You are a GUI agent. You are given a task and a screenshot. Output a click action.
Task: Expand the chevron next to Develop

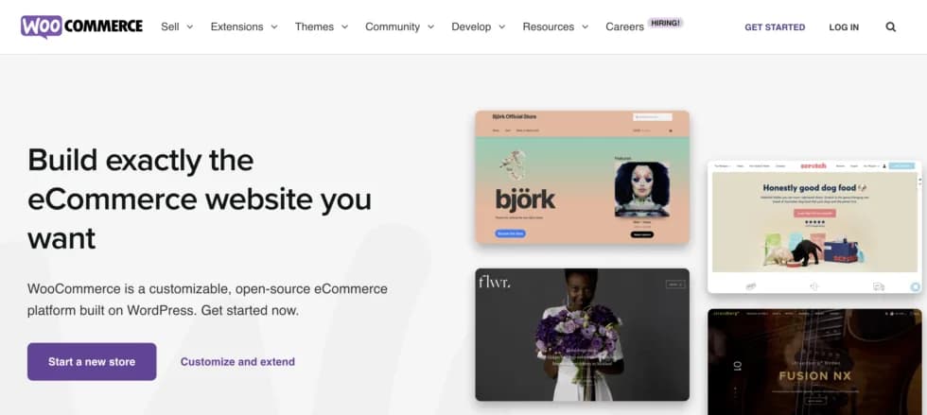tap(501, 27)
